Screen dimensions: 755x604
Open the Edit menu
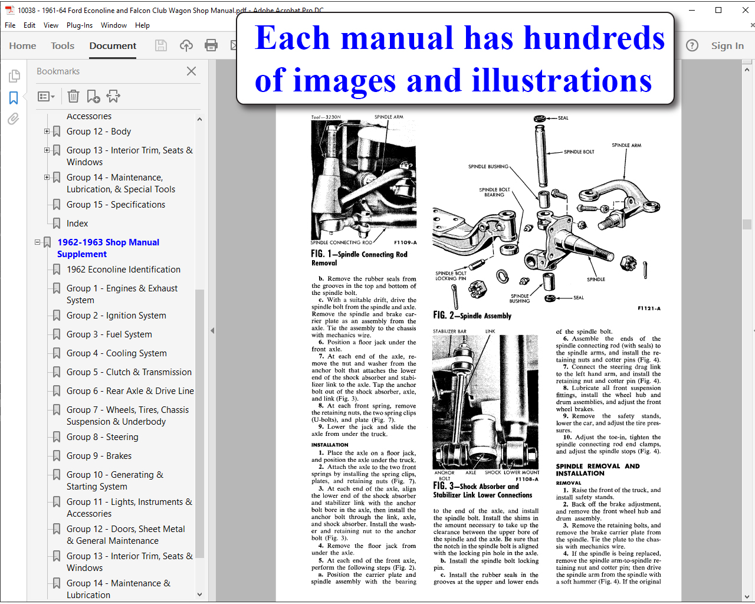click(29, 25)
